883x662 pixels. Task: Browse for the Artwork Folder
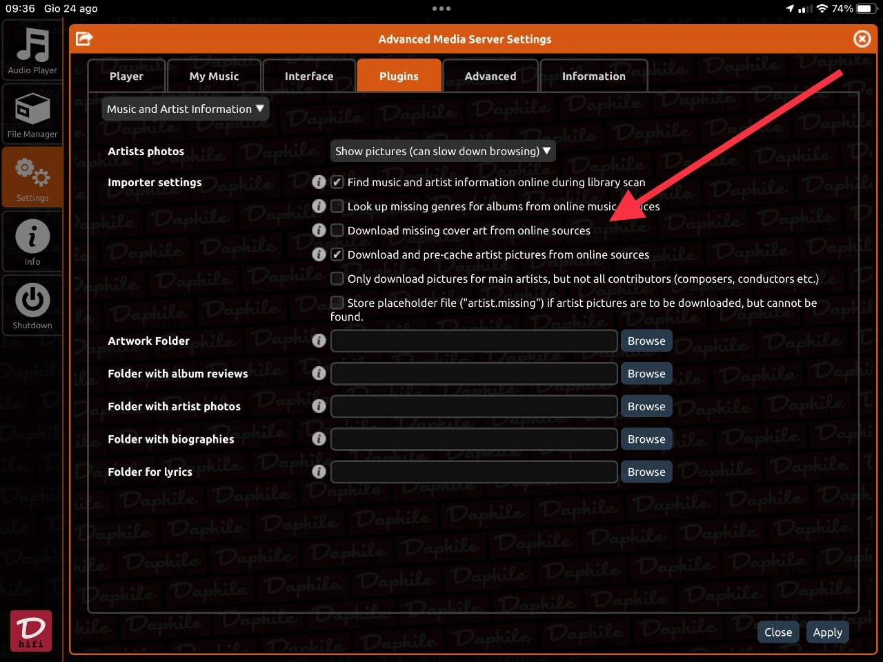pos(646,341)
